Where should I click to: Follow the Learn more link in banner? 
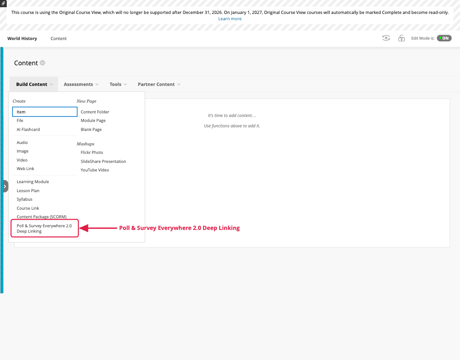tap(230, 18)
